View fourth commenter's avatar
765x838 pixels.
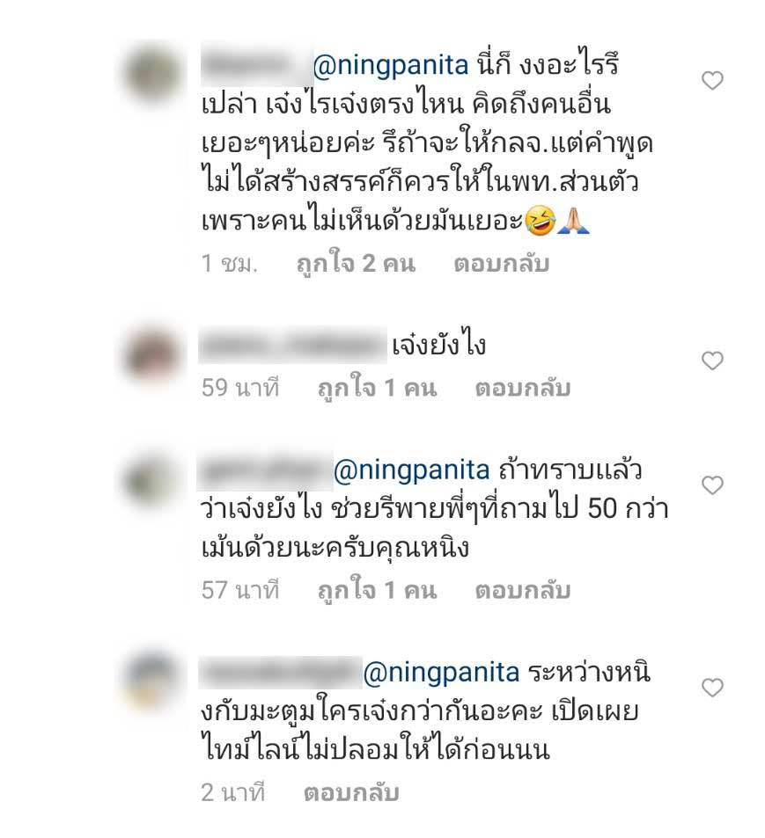[x=153, y=681]
